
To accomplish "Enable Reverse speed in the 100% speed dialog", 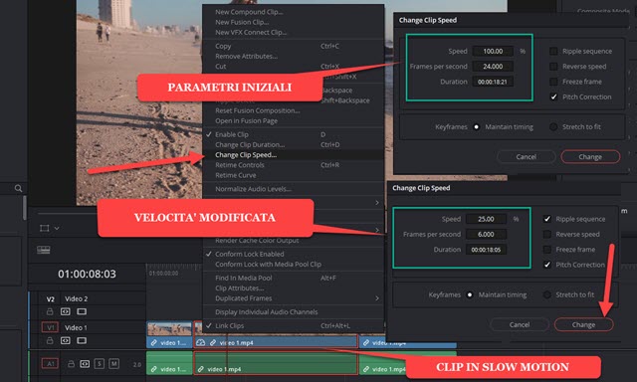I will click(553, 67).
